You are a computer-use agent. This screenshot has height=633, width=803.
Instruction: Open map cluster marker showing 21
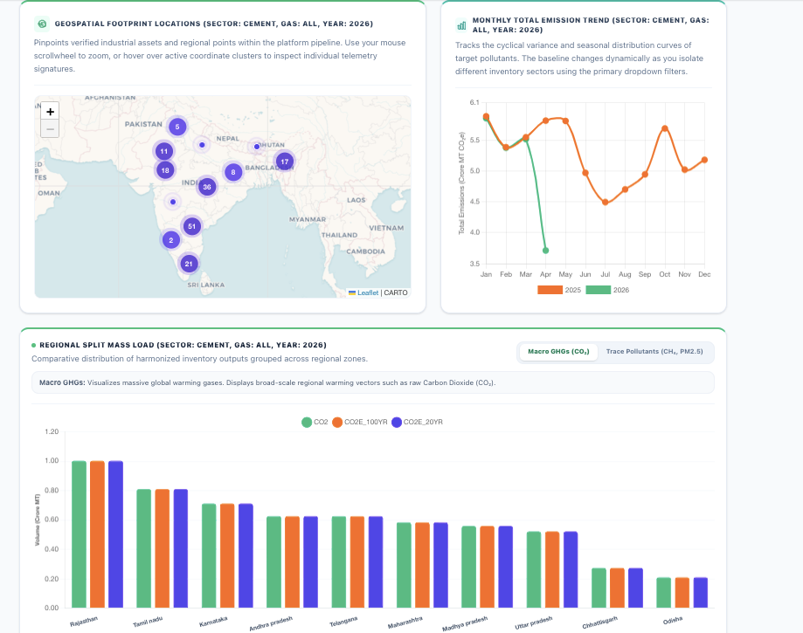(x=189, y=264)
